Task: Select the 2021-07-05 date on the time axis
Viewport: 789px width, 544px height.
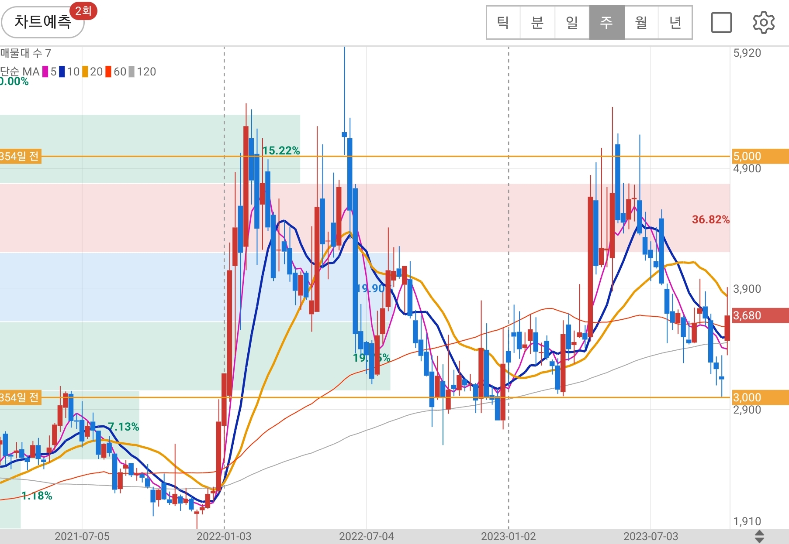Action: click(82, 536)
